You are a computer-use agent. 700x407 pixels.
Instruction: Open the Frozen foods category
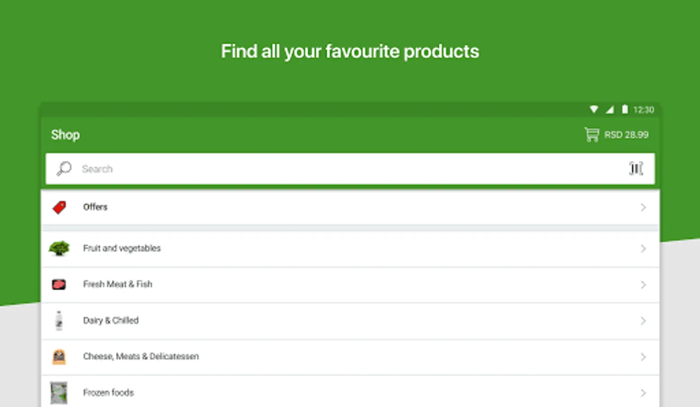[109, 393]
